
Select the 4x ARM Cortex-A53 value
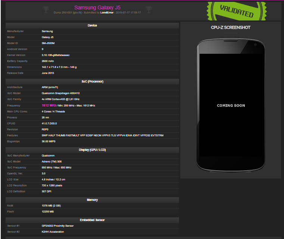tap(61, 99)
